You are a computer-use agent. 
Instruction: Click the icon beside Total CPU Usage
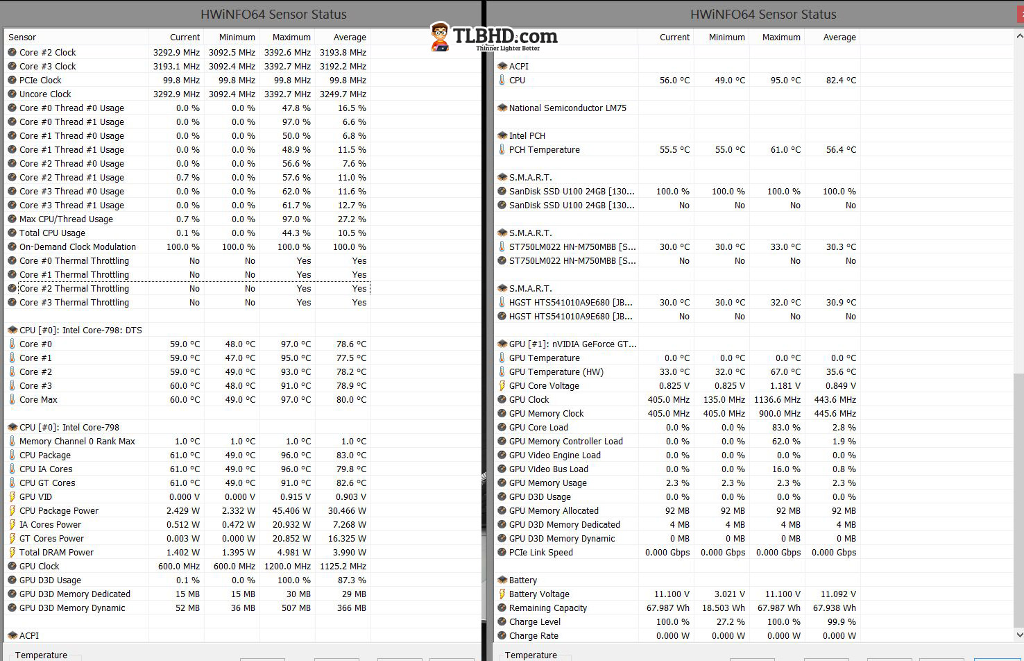coord(12,233)
